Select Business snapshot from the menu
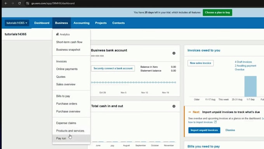The height and width of the screenshot is (149, 264). pos(71,50)
